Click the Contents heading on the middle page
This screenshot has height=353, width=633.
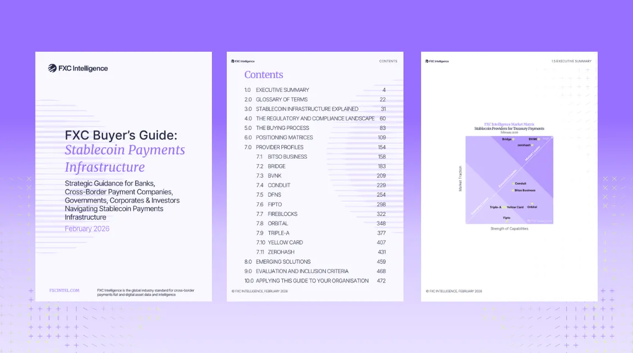[264, 75]
